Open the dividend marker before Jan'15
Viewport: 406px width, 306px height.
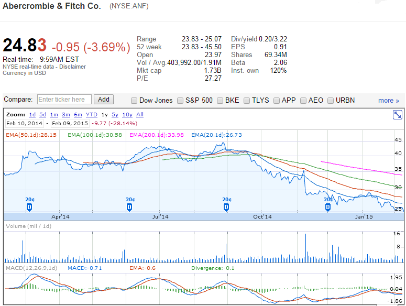(x=328, y=207)
